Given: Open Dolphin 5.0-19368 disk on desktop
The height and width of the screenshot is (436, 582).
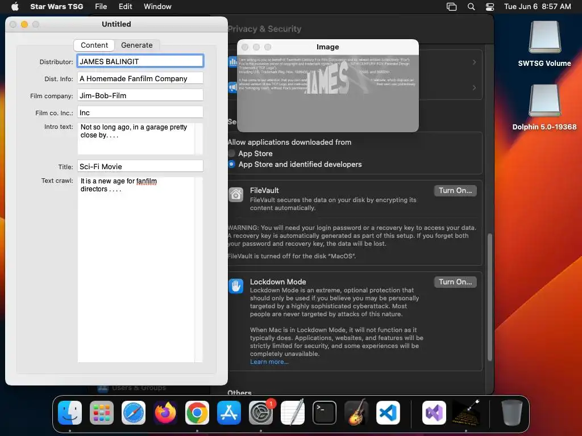Looking at the screenshot, I should point(544,107).
